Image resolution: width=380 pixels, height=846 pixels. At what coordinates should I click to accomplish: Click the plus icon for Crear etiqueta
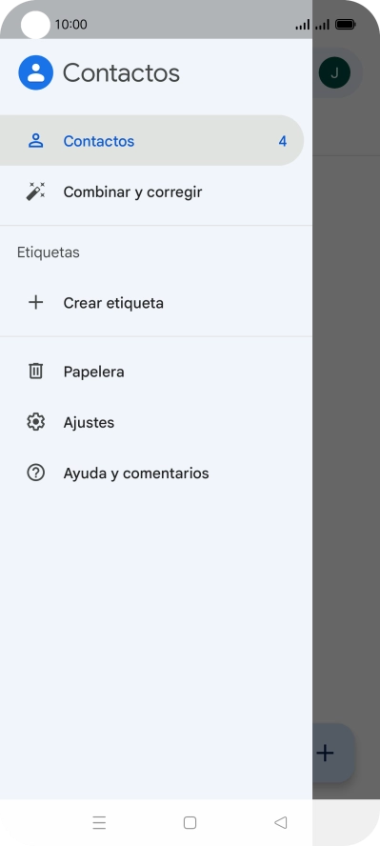tap(35, 302)
